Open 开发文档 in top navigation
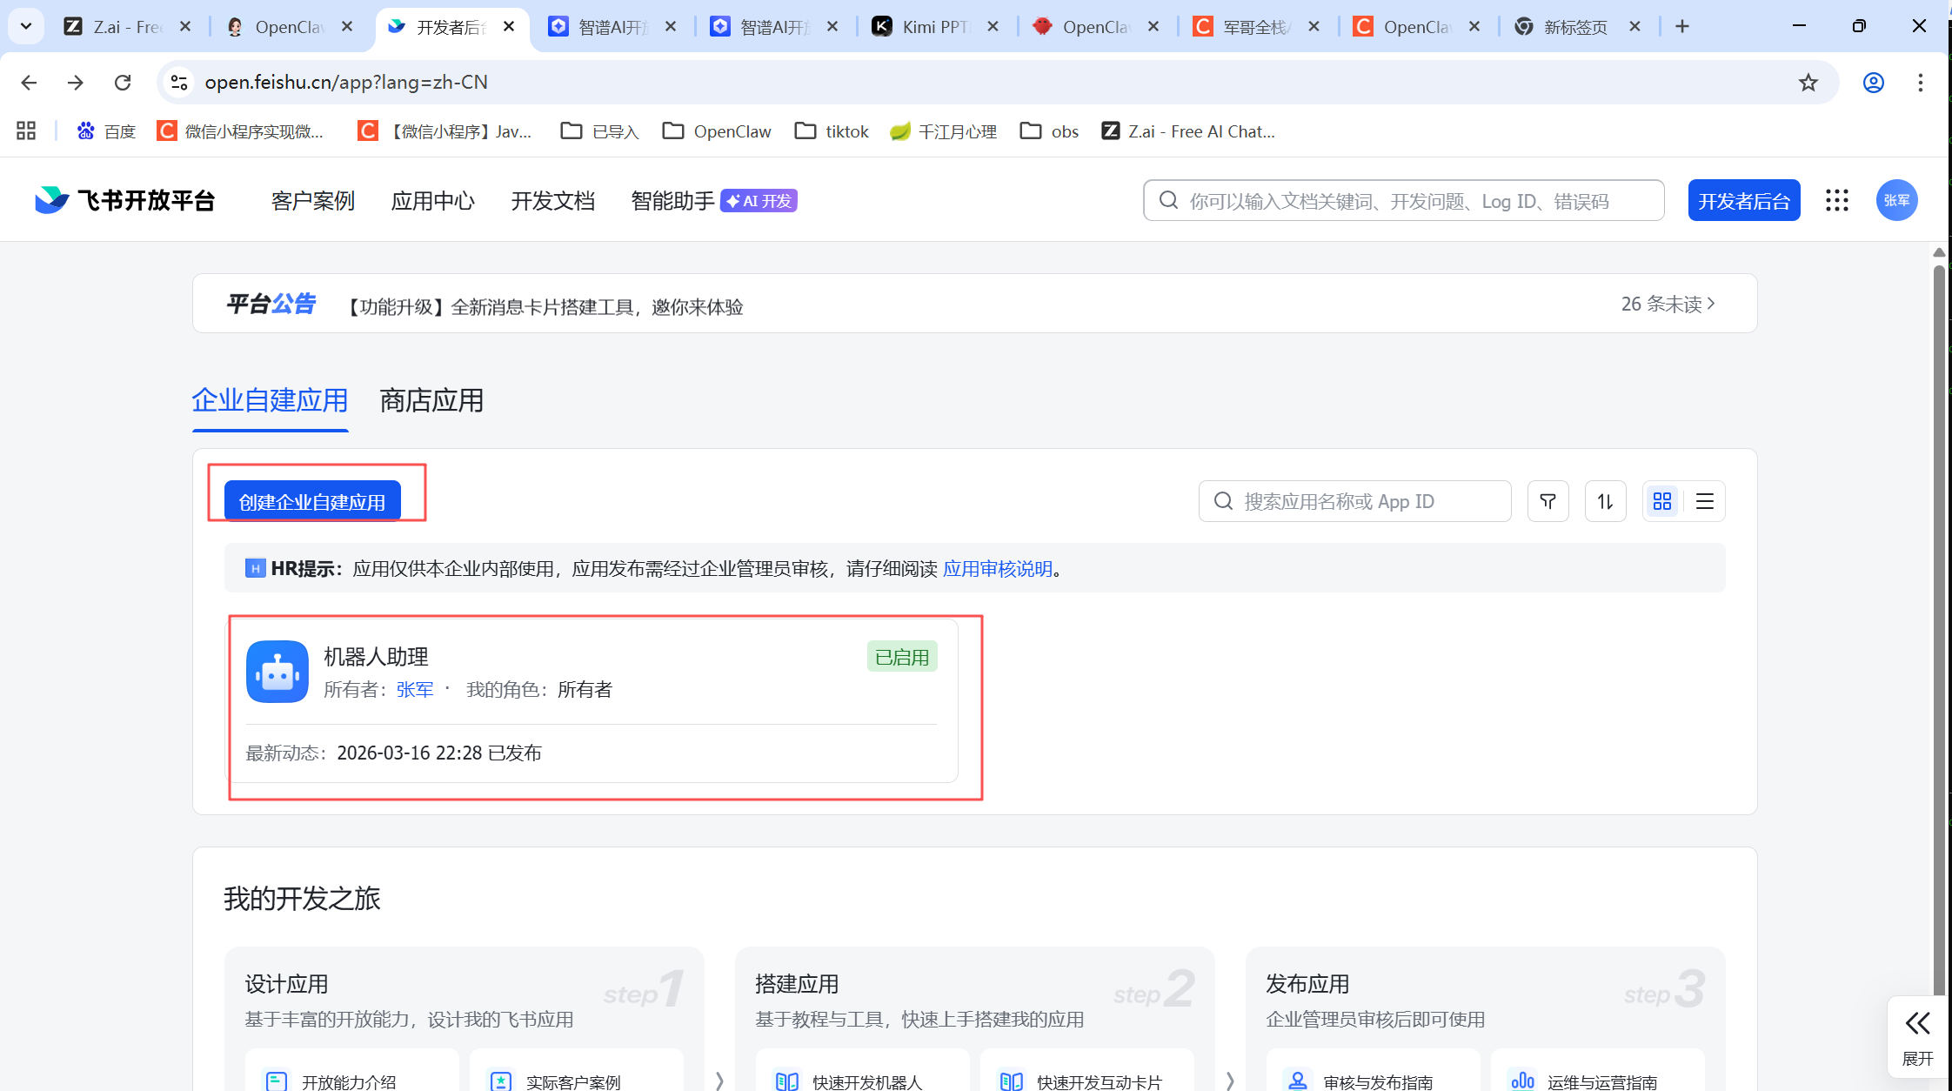 (x=552, y=201)
